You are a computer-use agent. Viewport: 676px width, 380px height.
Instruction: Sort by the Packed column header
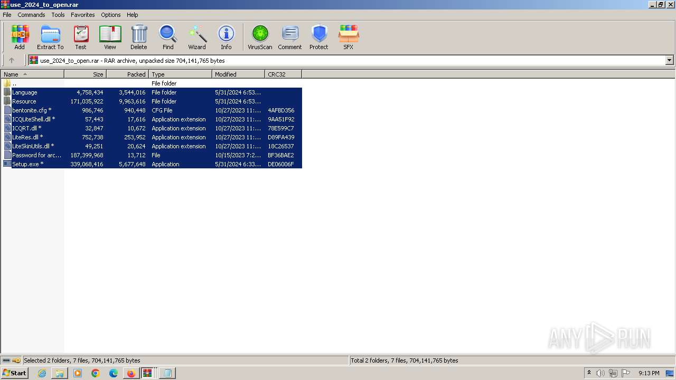[128, 74]
